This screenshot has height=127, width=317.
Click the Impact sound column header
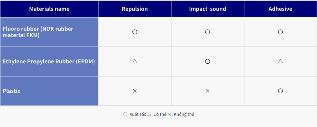208,9
